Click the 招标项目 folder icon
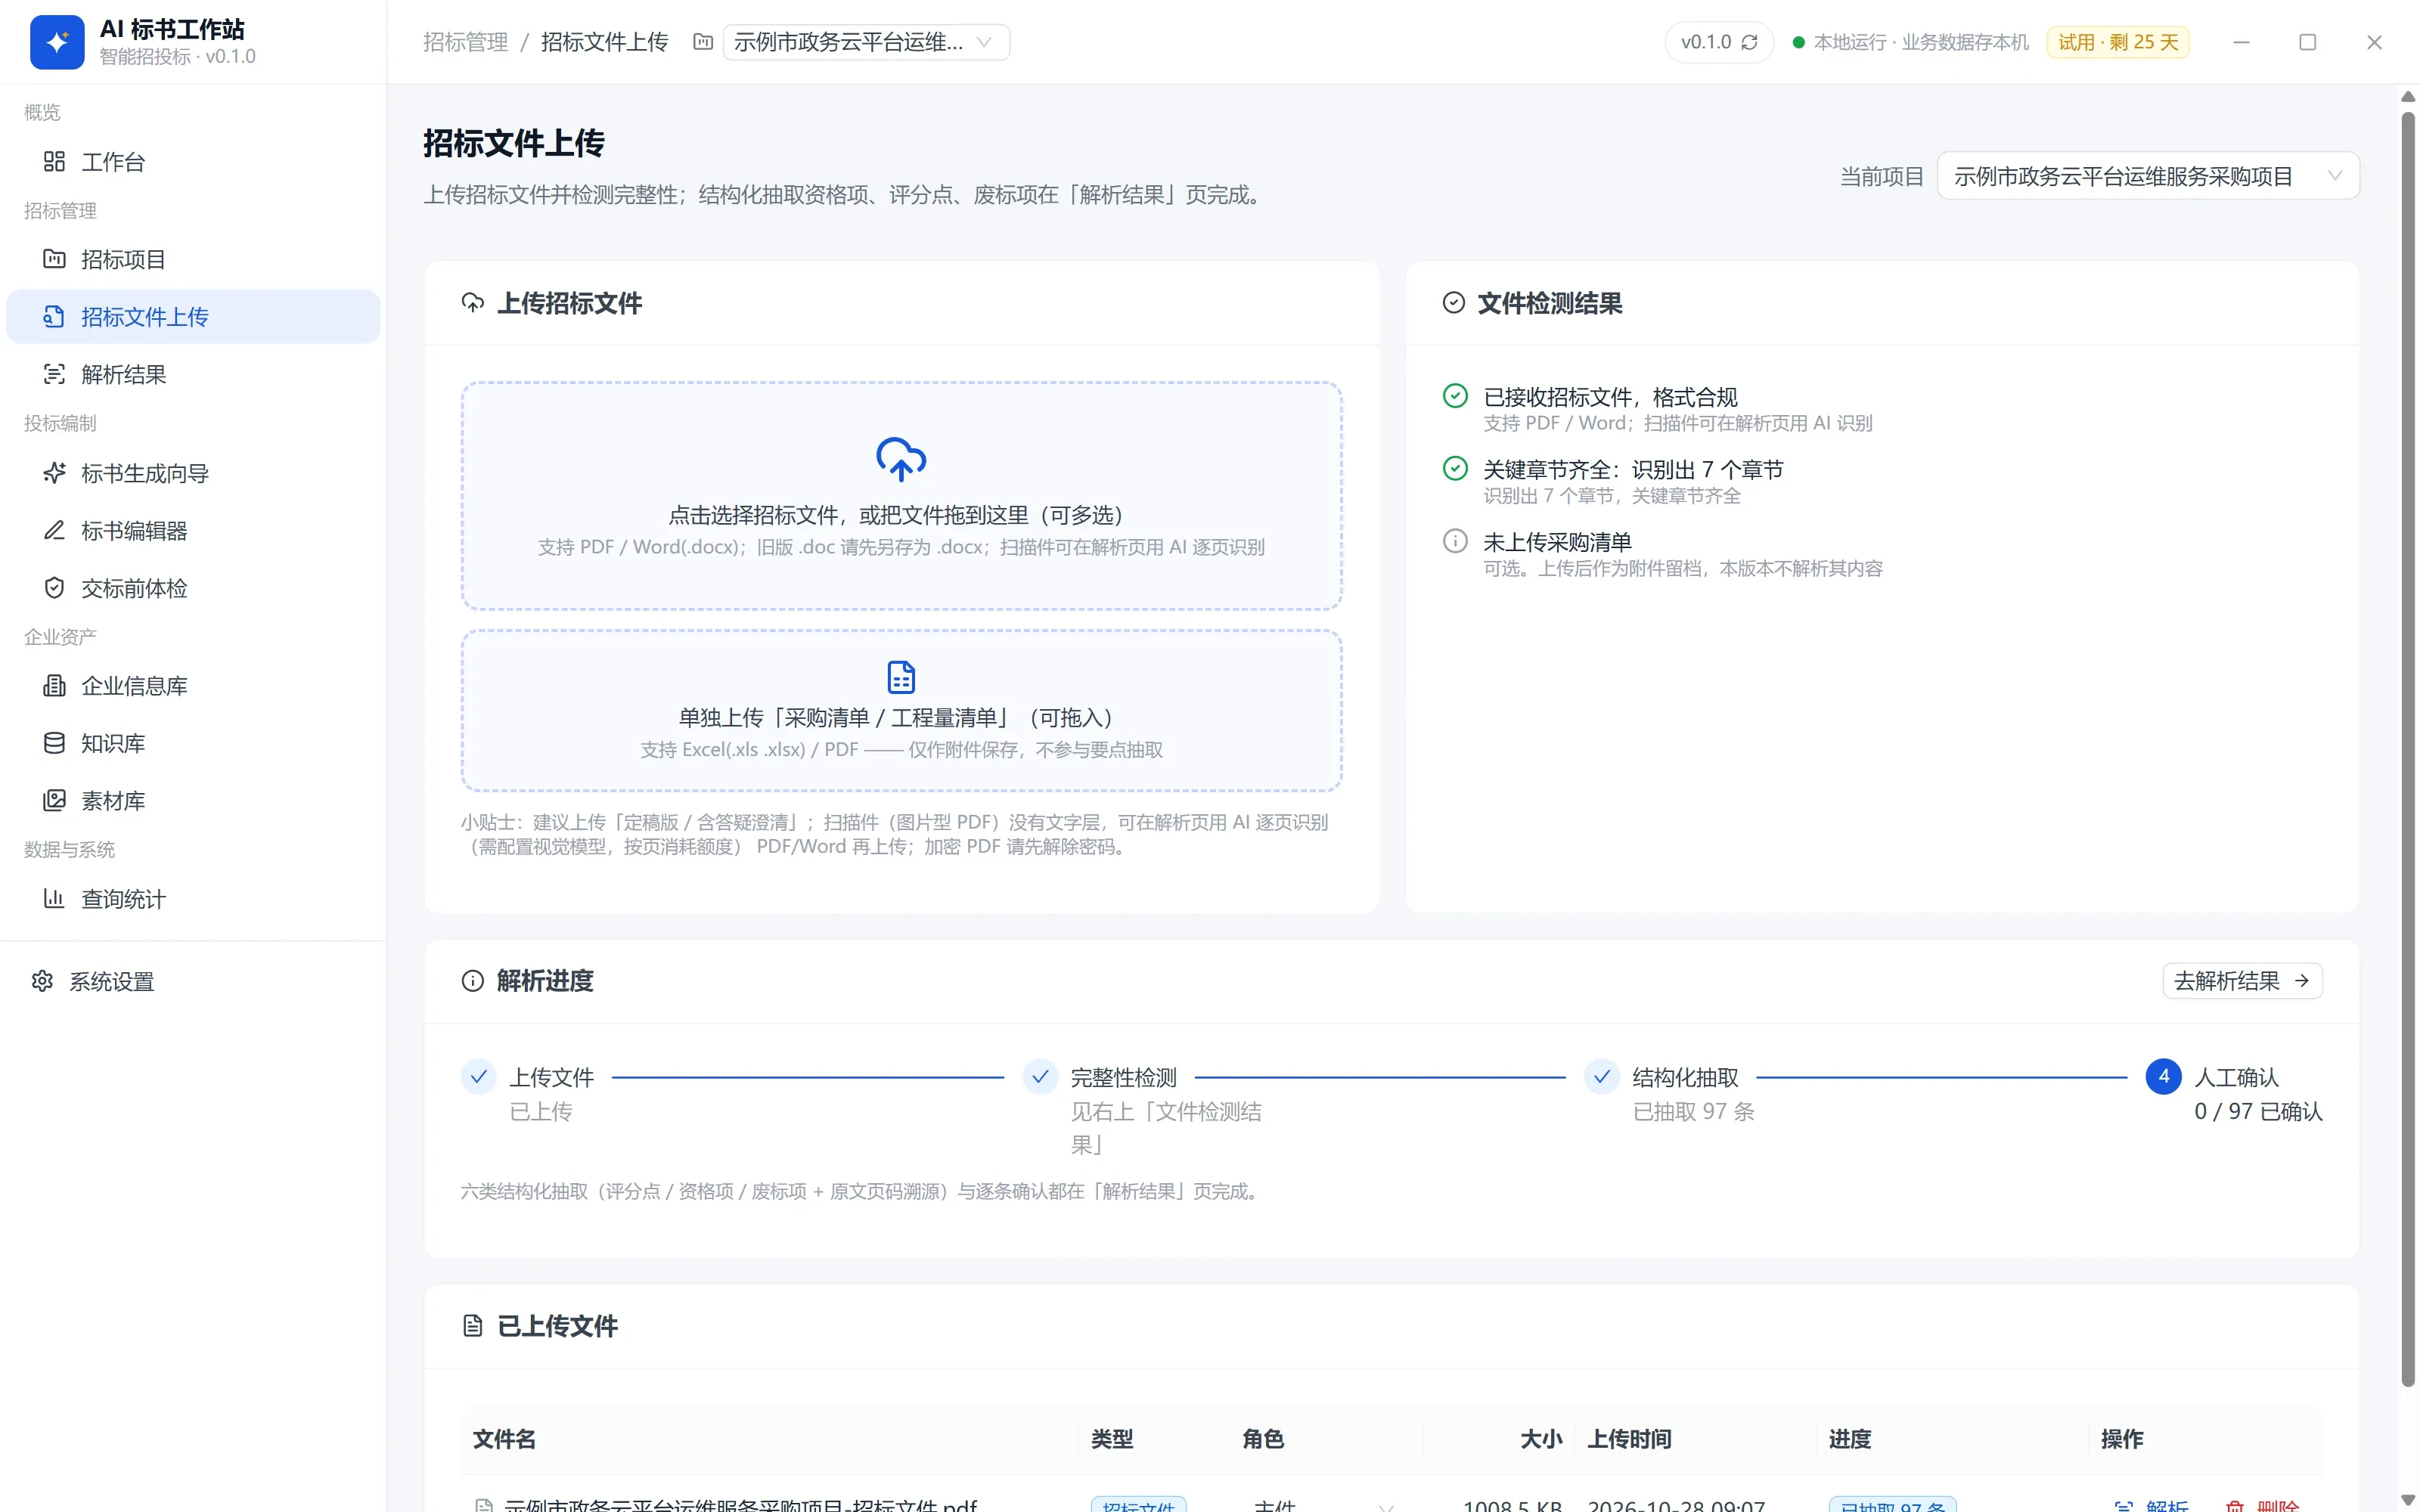 click(x=54, y=259)
